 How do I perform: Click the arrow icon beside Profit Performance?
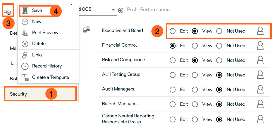pos(121,10)
